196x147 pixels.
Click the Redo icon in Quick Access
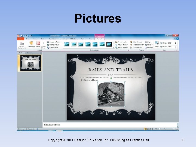[29, 36]
